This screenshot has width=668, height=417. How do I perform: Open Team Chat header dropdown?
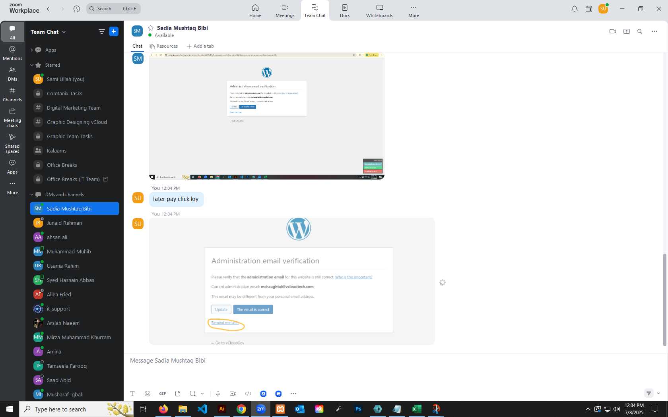[x=48, y=32]
